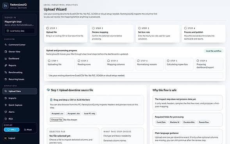Click the cloud icon beside Step 1 heading
Viewport: 230px width, 144px height.
point(48,90)
